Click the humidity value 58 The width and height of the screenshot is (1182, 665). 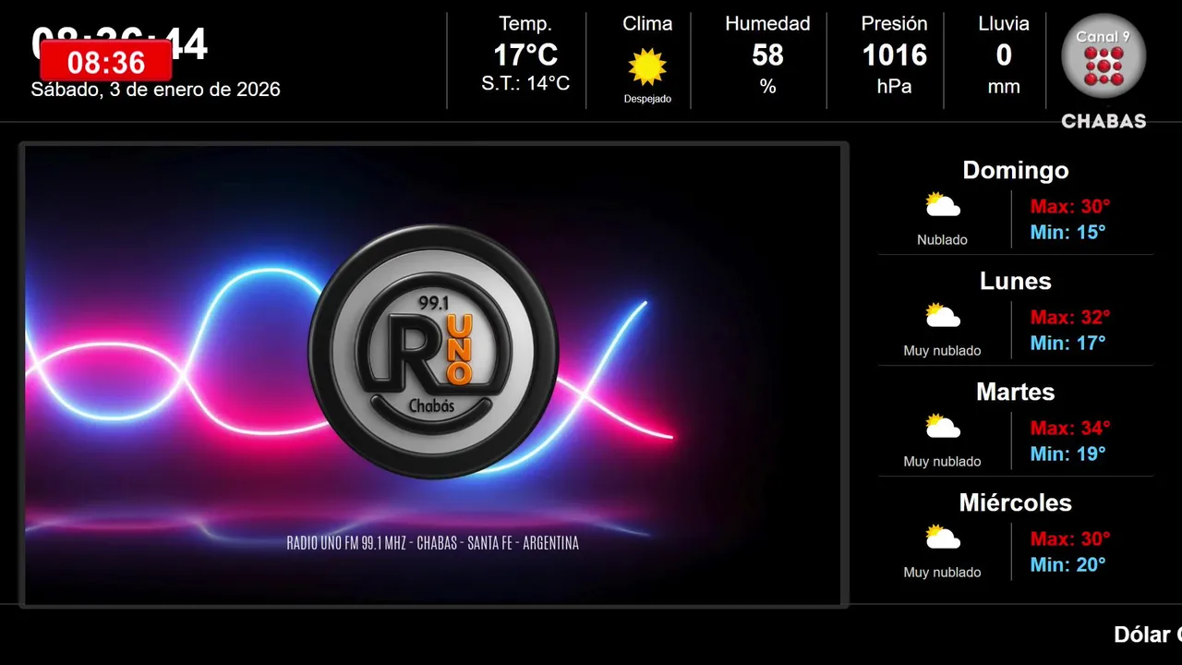pyautogui.click(x=767, y=55)
